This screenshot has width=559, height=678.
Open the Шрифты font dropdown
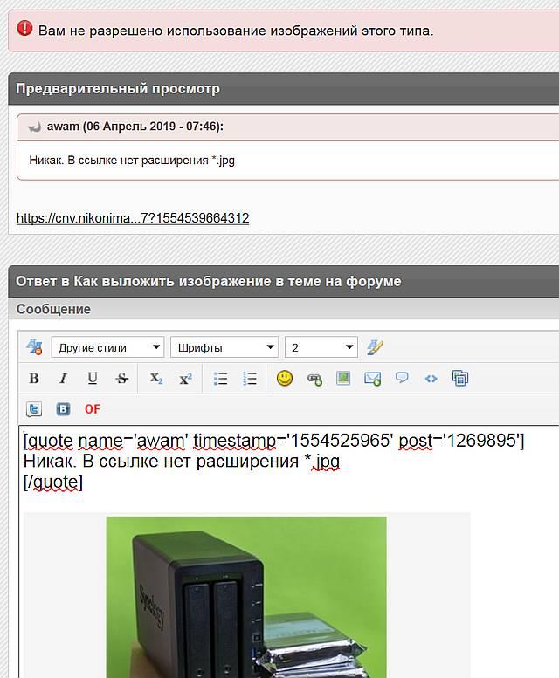224,347
